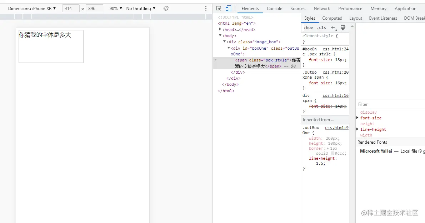
Task: Open the Network tab
Action: pos(322,9)
